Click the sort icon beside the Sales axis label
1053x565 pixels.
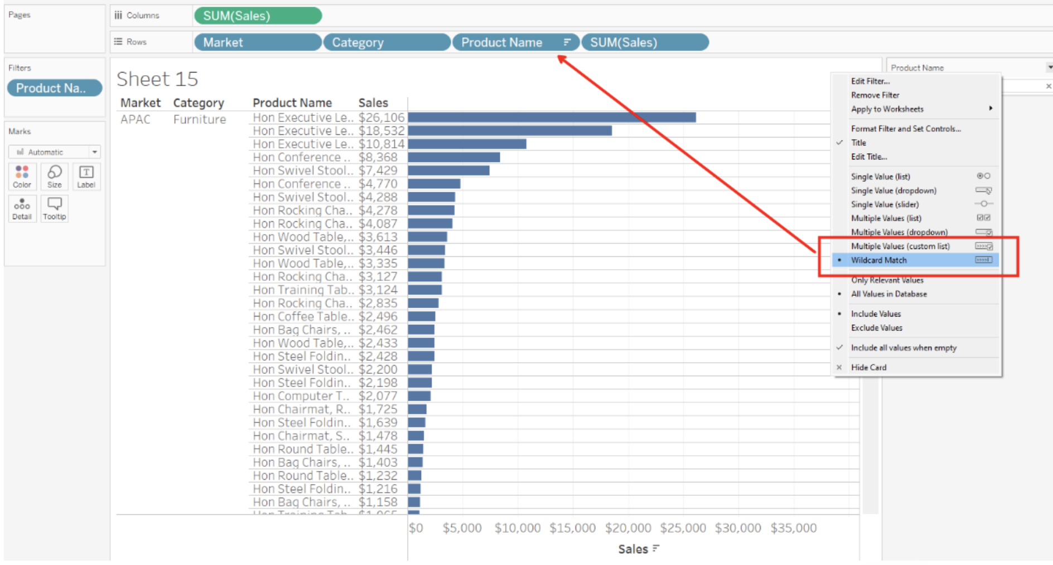click(x=655, y=549)
